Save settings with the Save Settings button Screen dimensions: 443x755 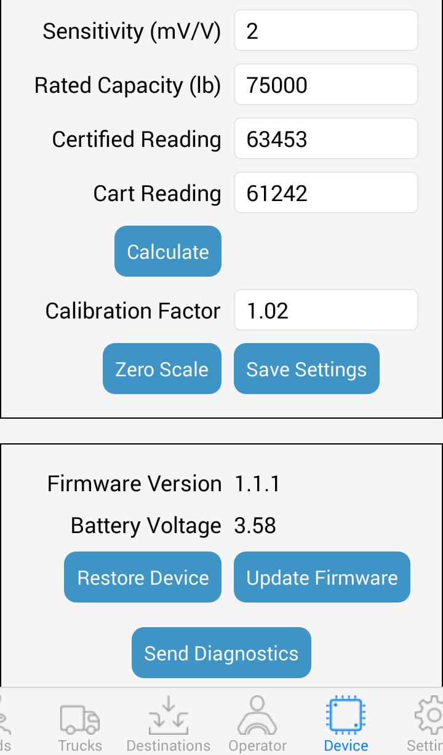[x=306, y=369]
